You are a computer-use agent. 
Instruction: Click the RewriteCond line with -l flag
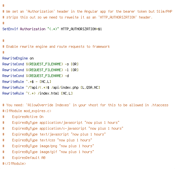[40, 70]
